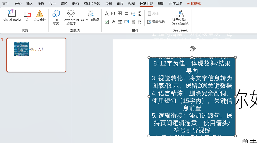Image resolution: width=257 pixels, height=143 pixels.
Task: Switch to the 设计 tab
Action: click(53, 4)
